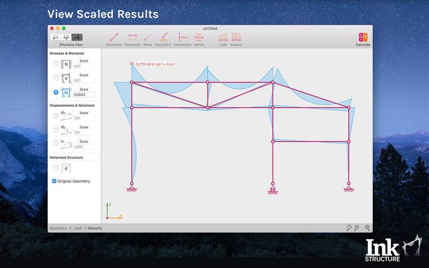Image resolution: width=429 pixels, height=268 pixels.
Task: Select the Move tool
Action: (x=147, y=38)
